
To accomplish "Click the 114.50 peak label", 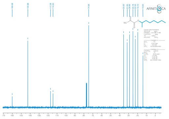I will (53, 6).
